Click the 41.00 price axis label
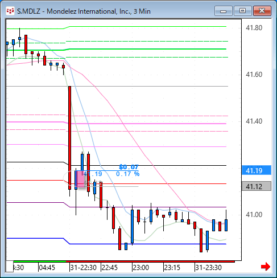Viewport: 277px width, 278px height. click(254, 215)
